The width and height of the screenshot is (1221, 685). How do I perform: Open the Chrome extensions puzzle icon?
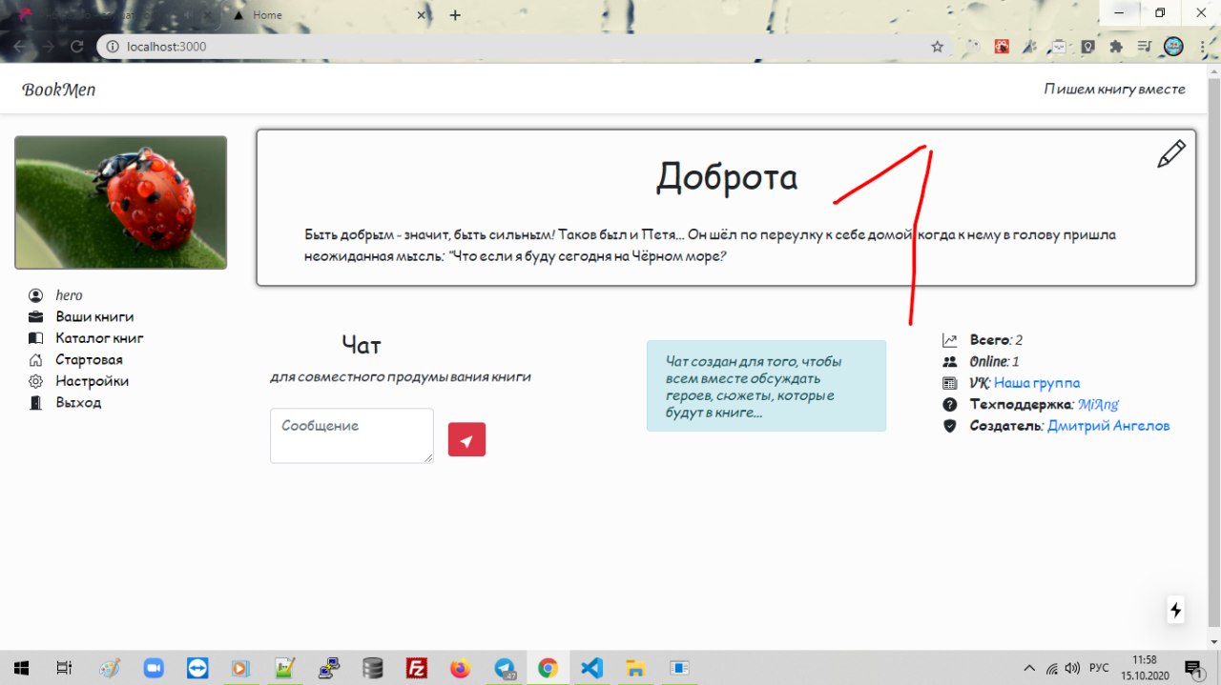click(1116, 46)
